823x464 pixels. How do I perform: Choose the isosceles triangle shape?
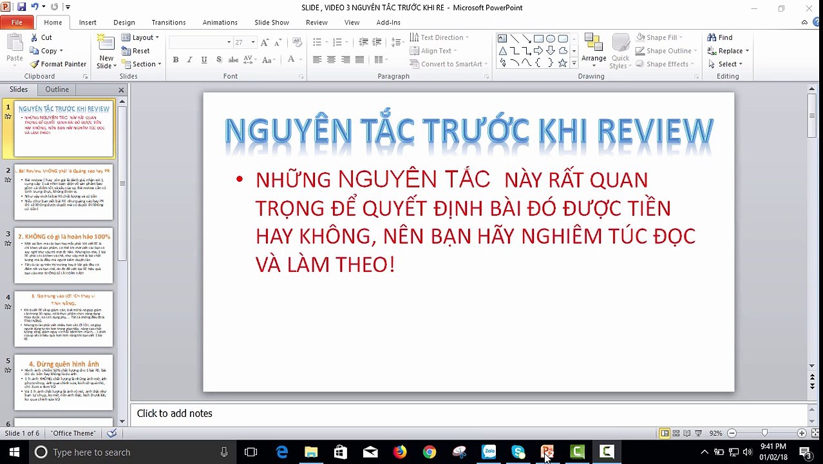click(x=502, y=51)
